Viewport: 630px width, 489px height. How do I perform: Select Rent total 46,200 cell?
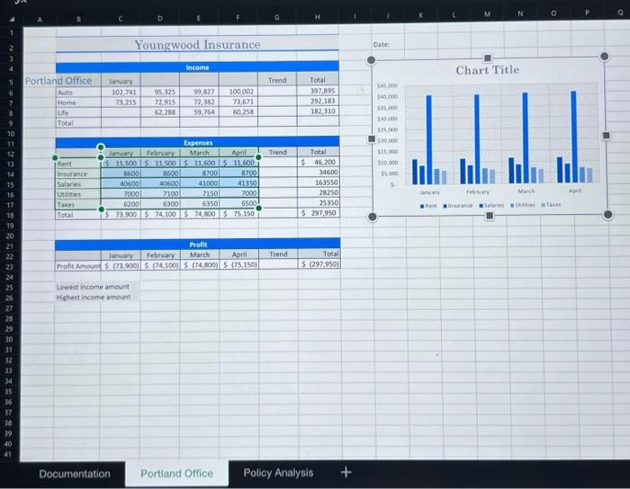[319, 162]
